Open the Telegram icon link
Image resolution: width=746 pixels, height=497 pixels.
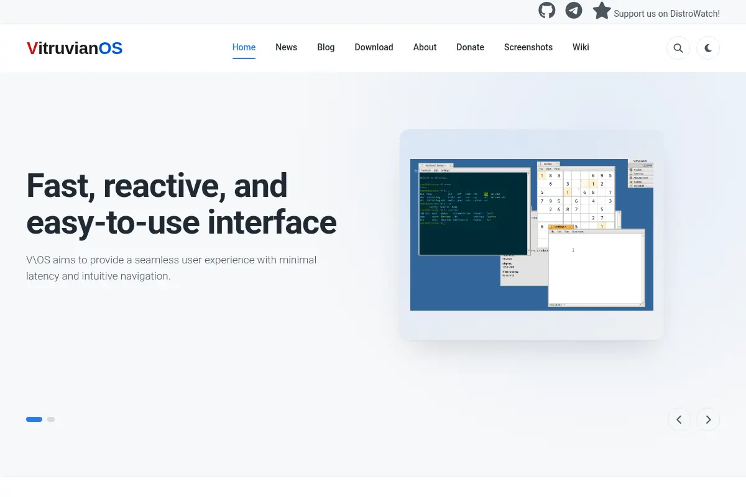tap(574, 11)
